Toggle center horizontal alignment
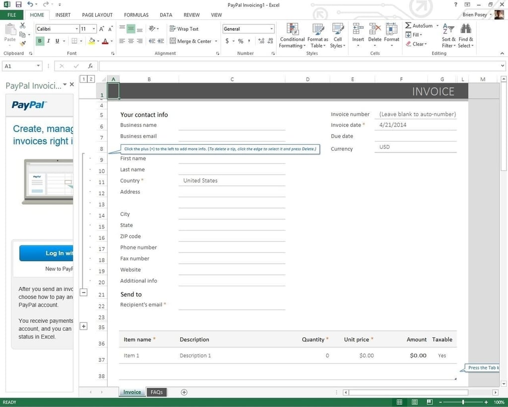The height and width of the screenshot is (407, 508). (131, 41)
